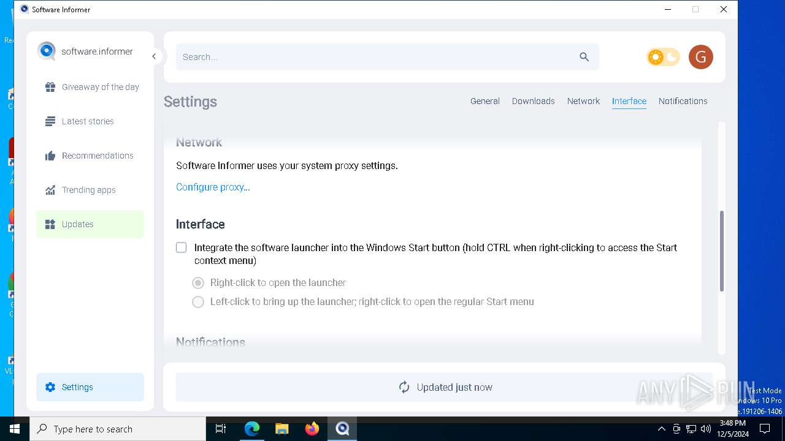Click the Trending apps chart icon

pos(50,190)
